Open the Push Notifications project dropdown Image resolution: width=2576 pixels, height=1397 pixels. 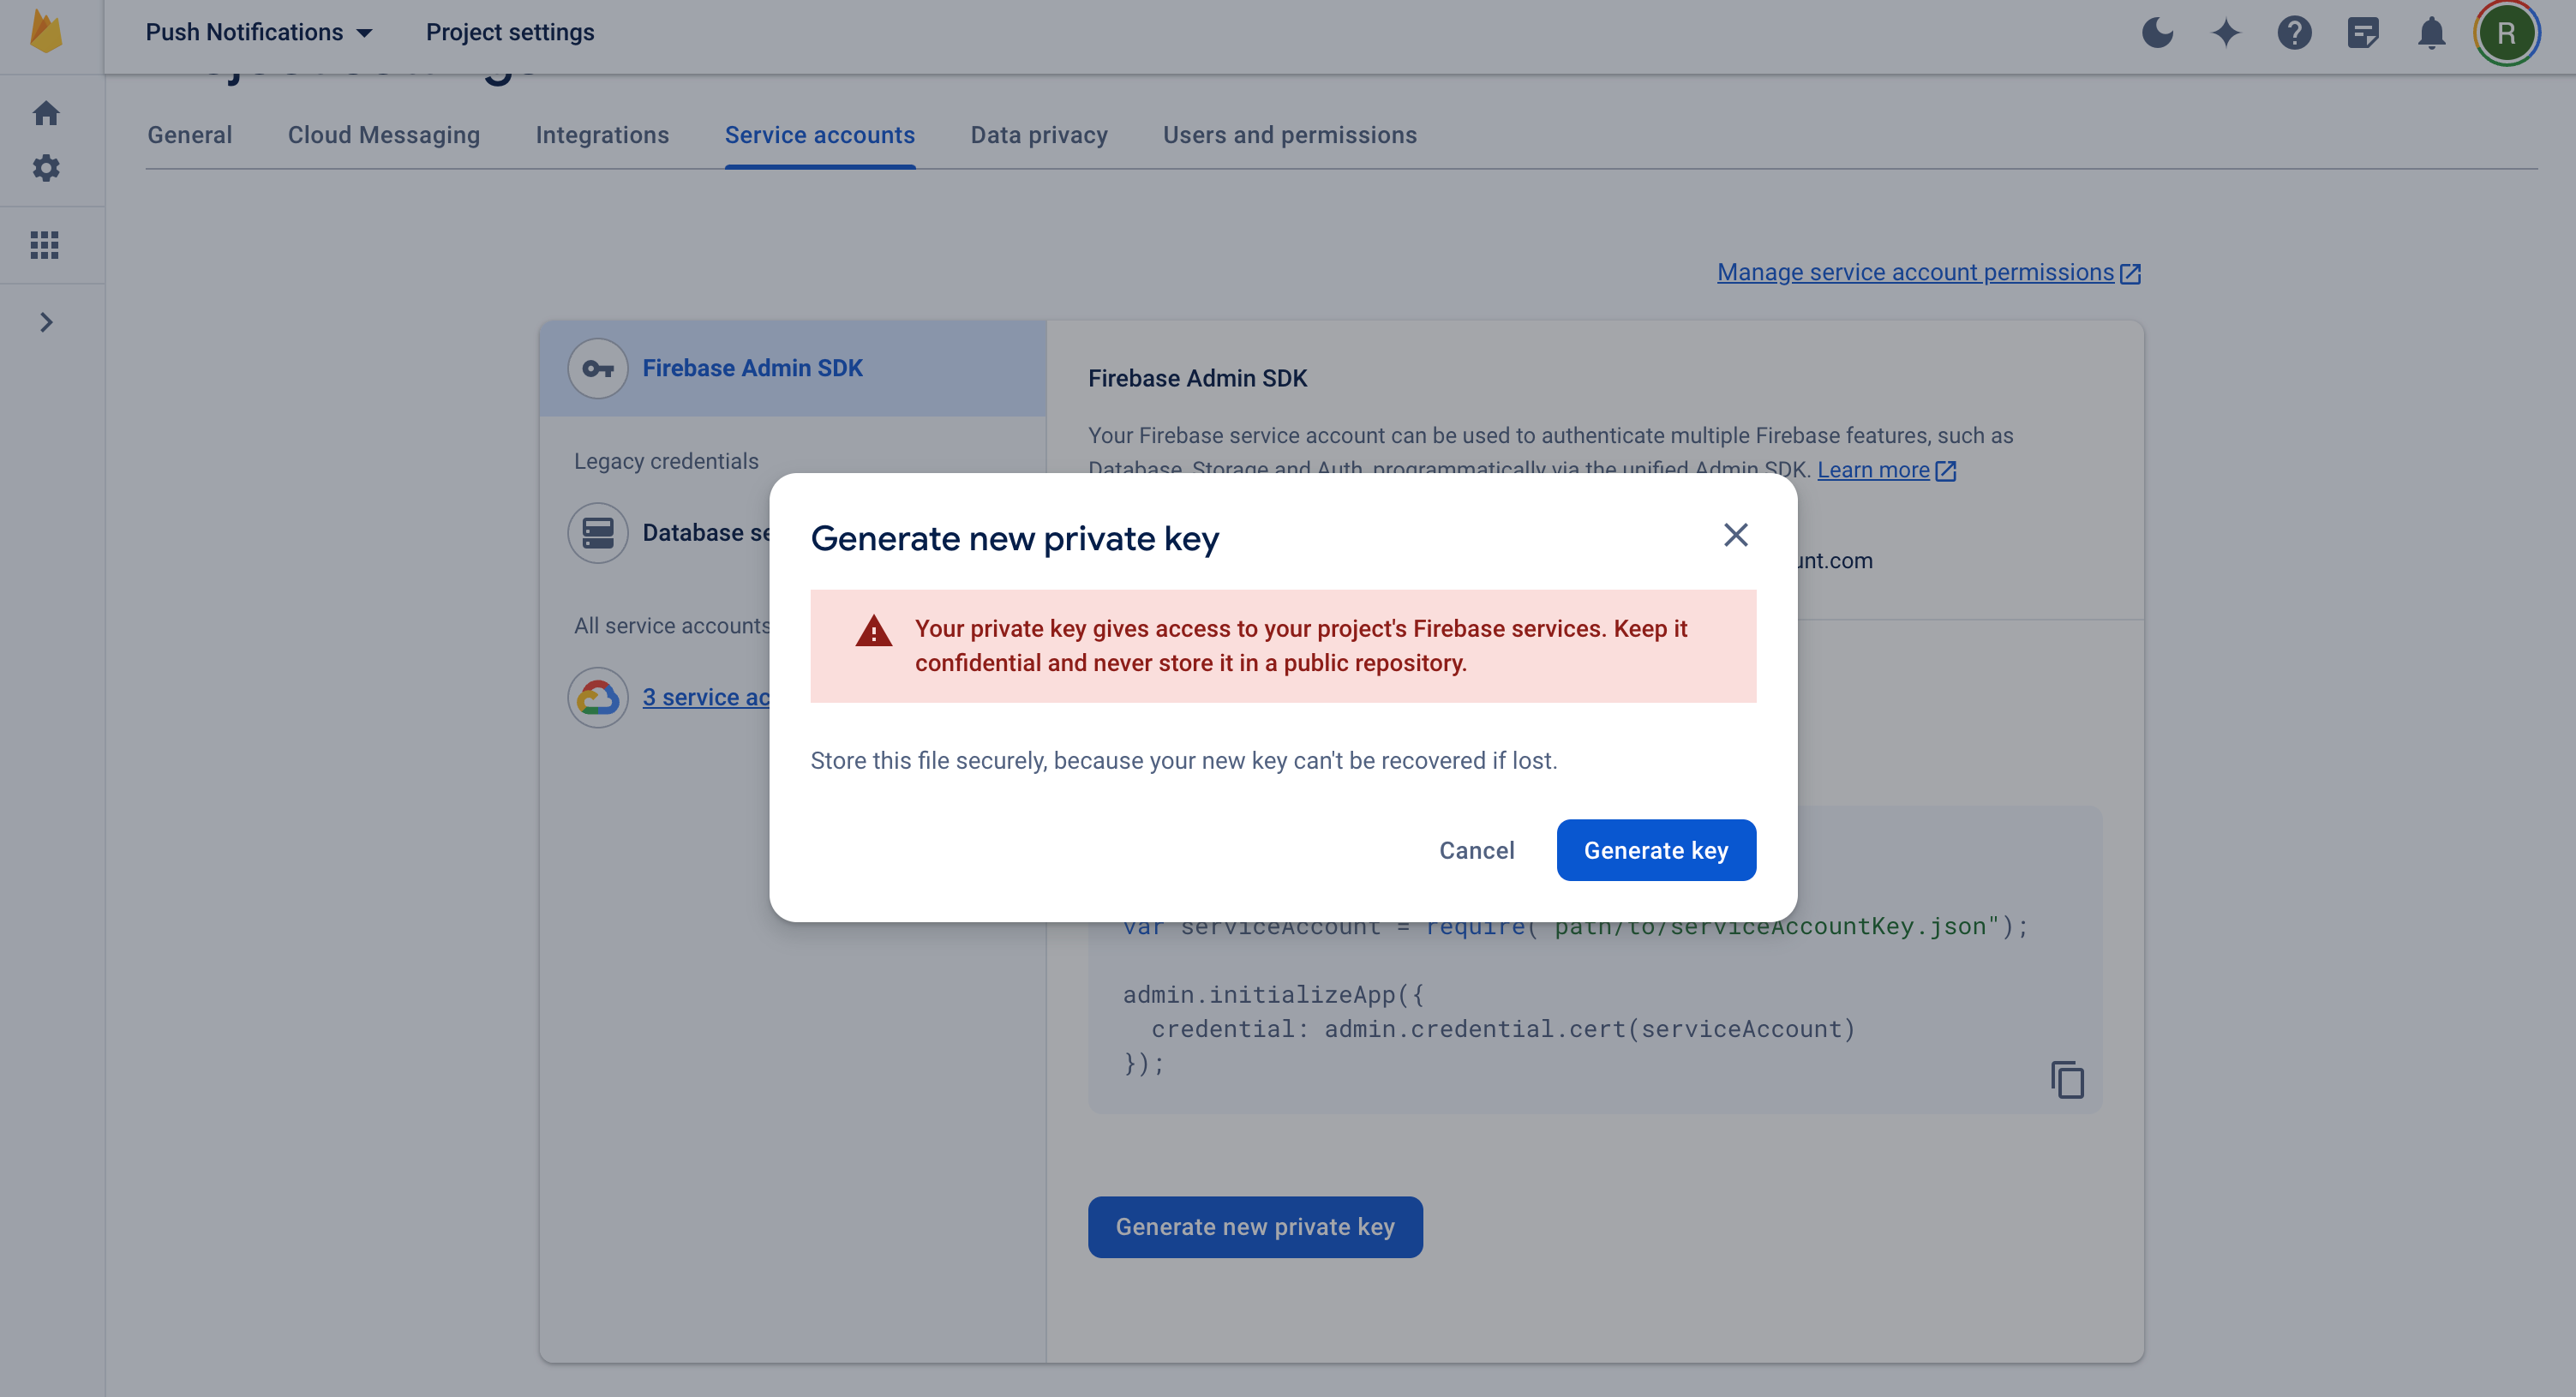coord(259,32)
